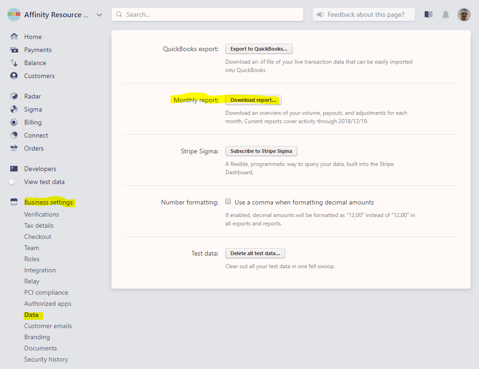Open Verifications settings link
This screenshot has height=369, width=479.
(41, 214)
